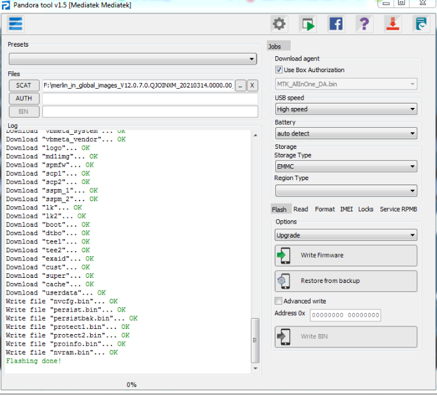This screenshot has width=437, height=396.
Task: Click the red download update icon
Action: tap(393, 24)
